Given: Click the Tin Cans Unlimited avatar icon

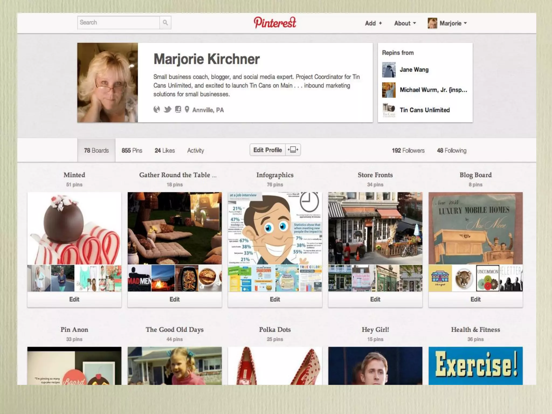Looking at the screenshot, I should tap(389, 110).
